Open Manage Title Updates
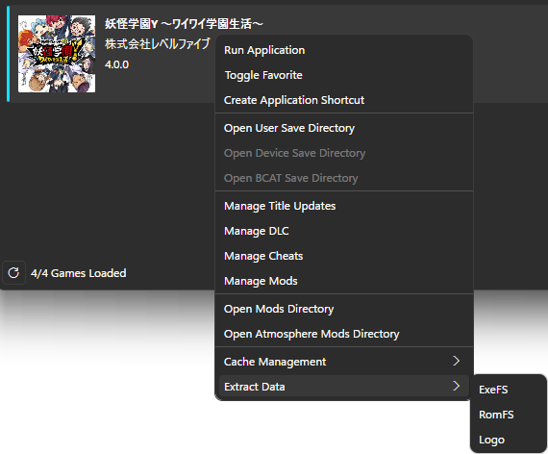 pos(344,206)
